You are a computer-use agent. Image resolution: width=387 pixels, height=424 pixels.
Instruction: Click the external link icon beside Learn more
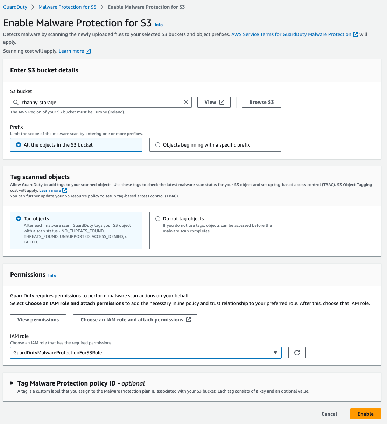(x=88, y=51)
